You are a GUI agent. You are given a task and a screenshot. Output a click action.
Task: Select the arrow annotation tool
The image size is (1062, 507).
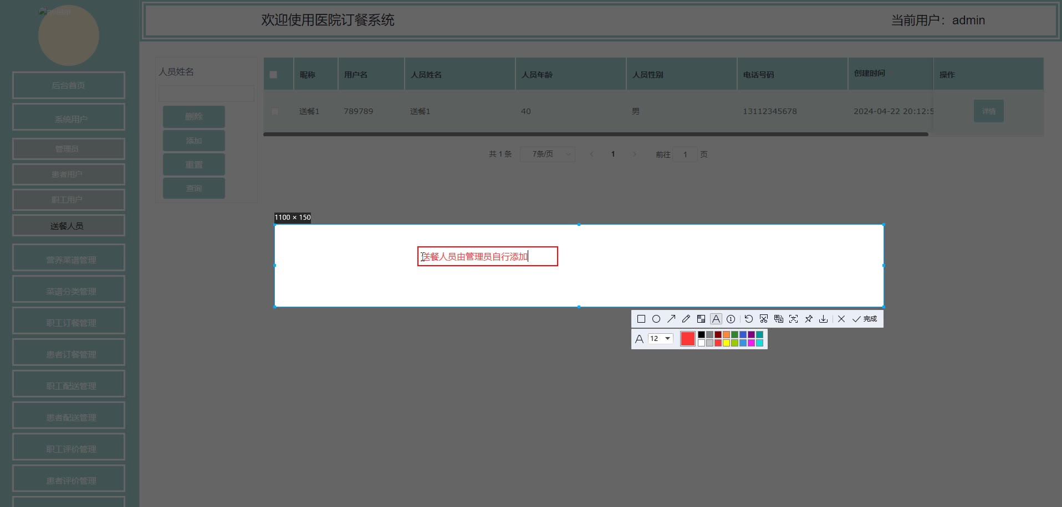coord(671,319)
